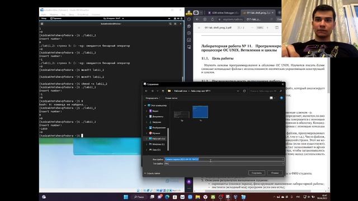Expand the Windows (C:) tree node
The width and height of the screenshot is (358, 201).
coord(147,144)
